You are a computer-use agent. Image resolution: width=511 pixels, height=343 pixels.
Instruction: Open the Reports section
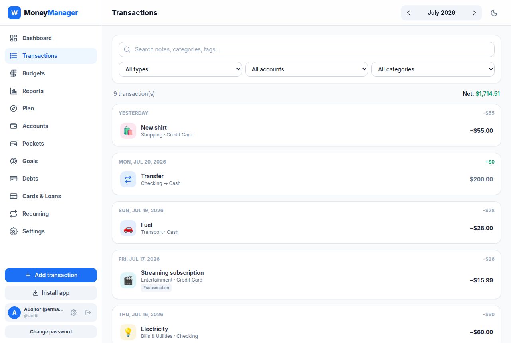pyautogui.click(x=51, y=91)
